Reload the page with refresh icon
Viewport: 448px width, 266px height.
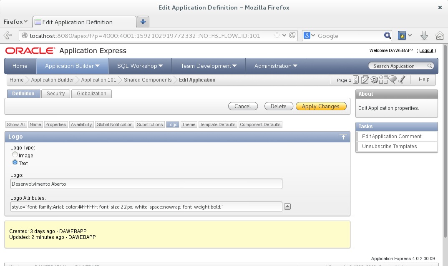click(x=292, y=36)
